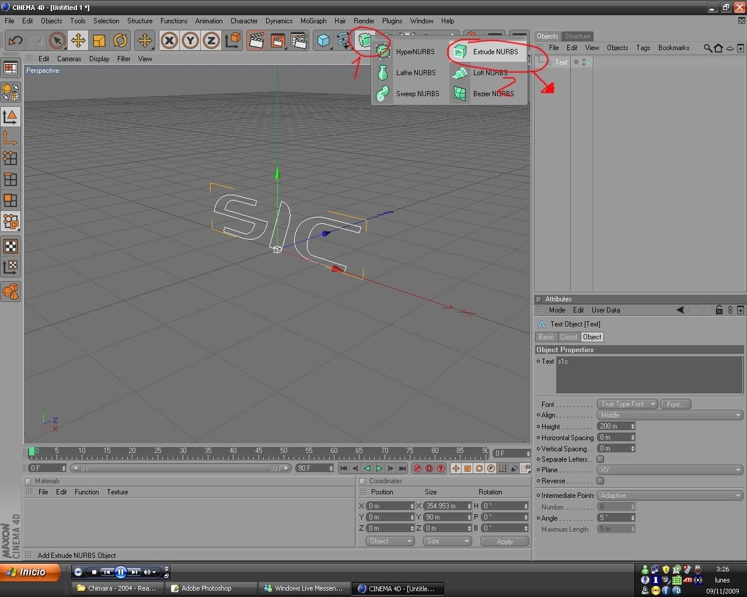Click the Undo arrow icon
The image size is (747, 597).
click(15, 40)
